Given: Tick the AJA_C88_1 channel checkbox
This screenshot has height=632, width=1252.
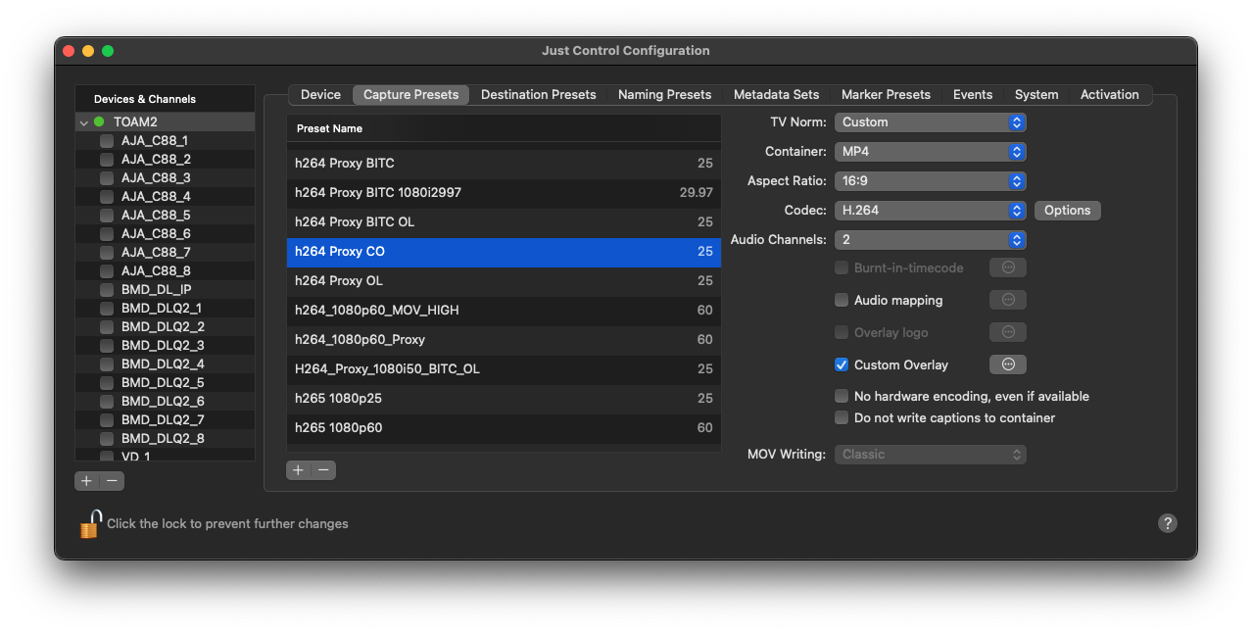Looking at the screenshot, I should [107, 141].
